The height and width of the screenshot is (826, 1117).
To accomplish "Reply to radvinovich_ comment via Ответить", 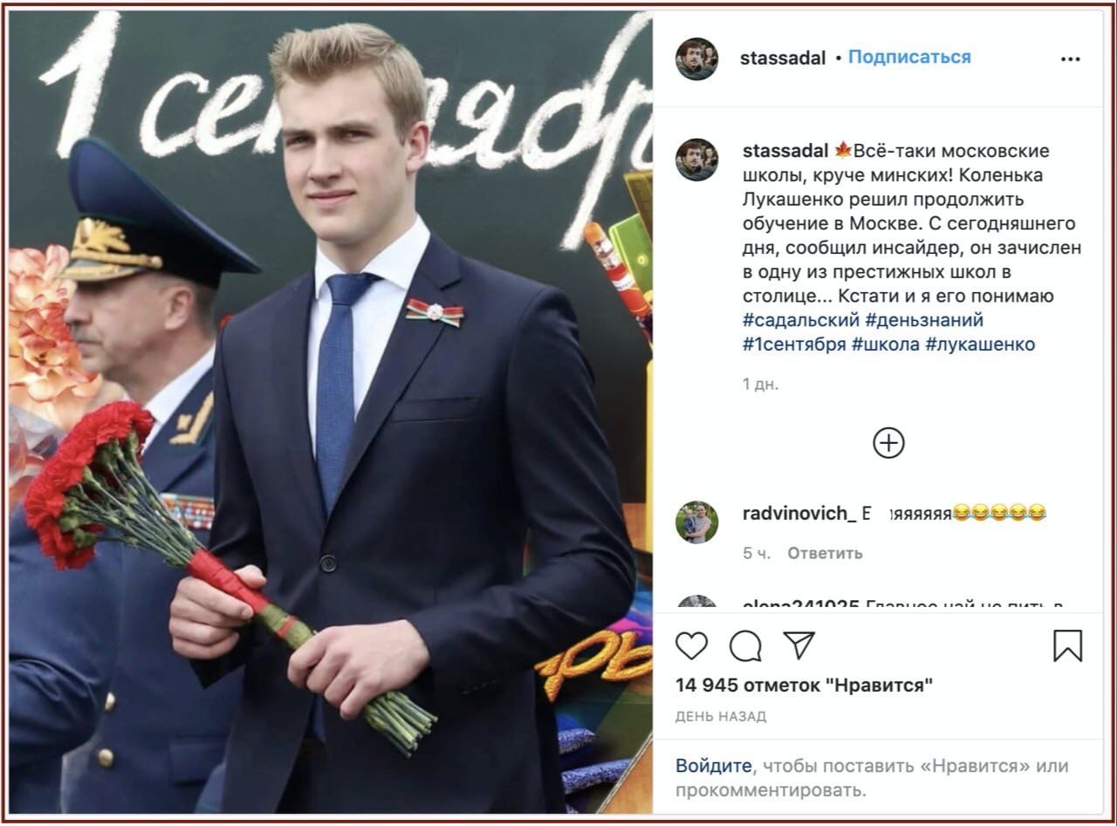I will coord(825,553).
